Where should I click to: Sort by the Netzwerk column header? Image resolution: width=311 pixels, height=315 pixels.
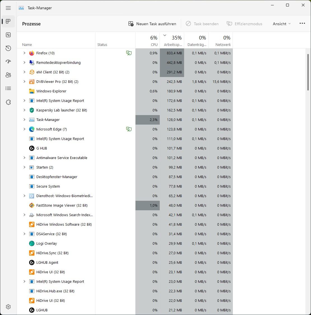[x=221, y=41]
